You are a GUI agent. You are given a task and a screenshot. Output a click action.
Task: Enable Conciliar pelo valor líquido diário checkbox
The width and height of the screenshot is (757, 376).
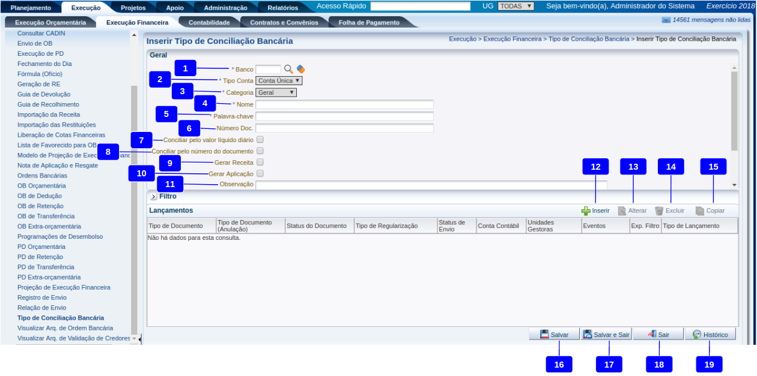(260, 139)
